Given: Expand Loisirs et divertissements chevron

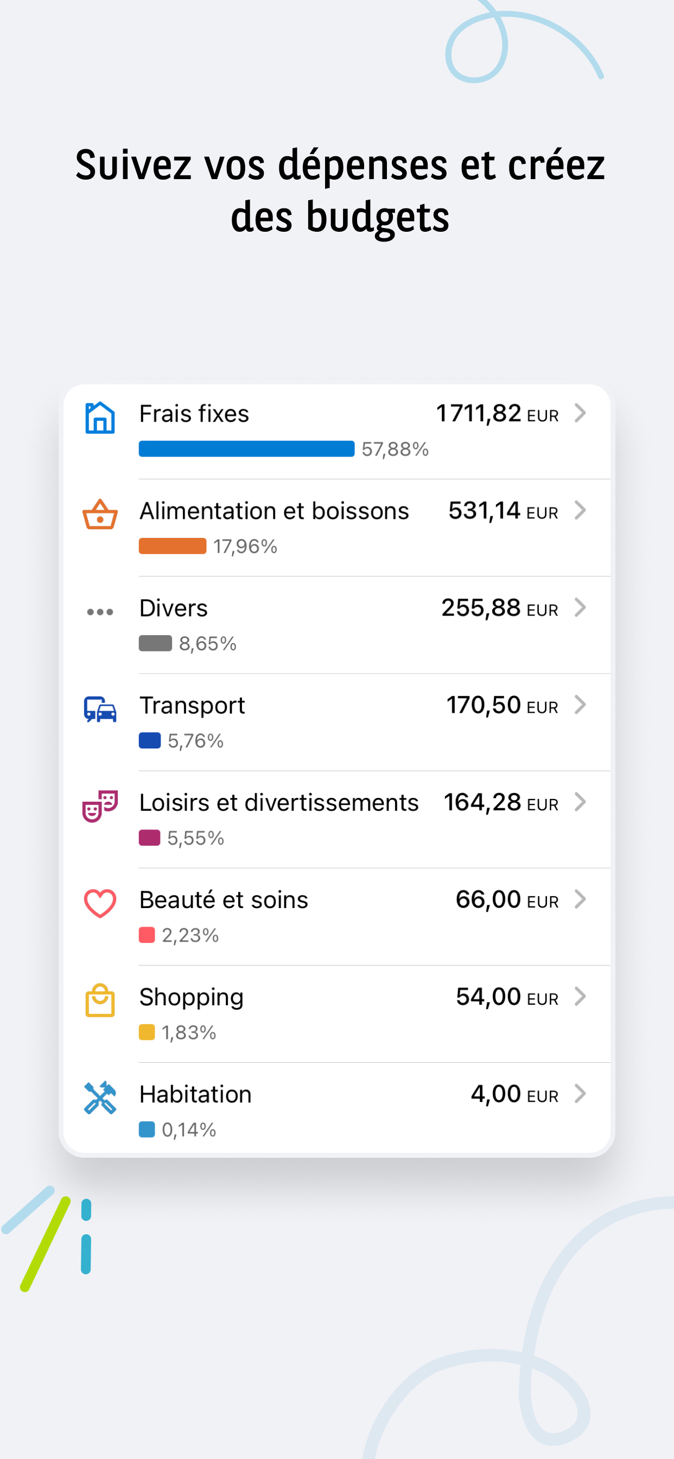Looking at the screenshot, I should tap(580, 802).
